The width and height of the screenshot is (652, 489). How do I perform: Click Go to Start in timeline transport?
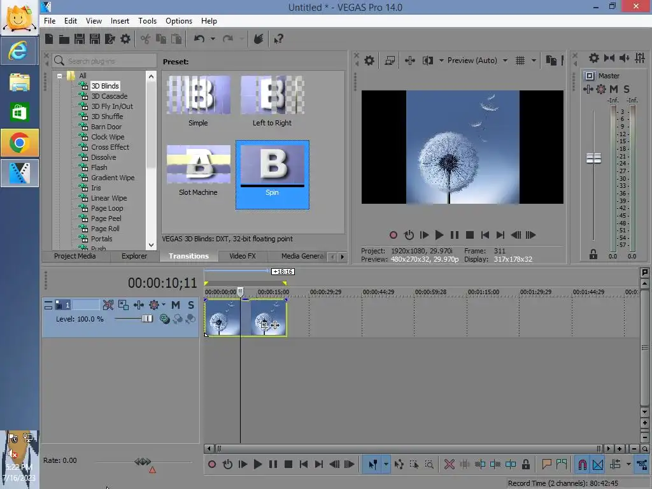point(304,464)
